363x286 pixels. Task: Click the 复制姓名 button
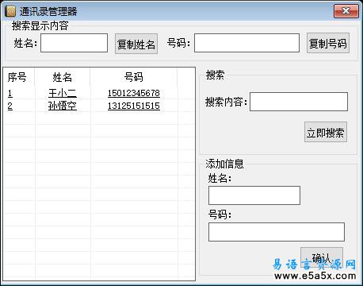136,44
